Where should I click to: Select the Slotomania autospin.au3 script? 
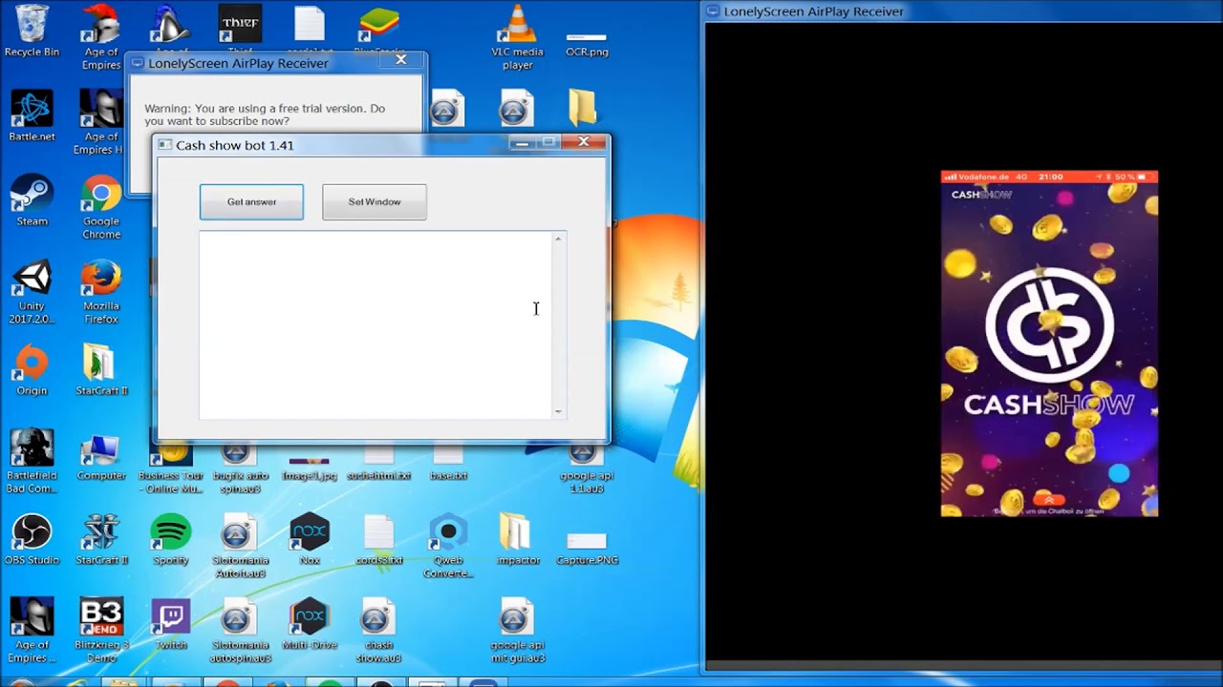(x=240, y=631)
